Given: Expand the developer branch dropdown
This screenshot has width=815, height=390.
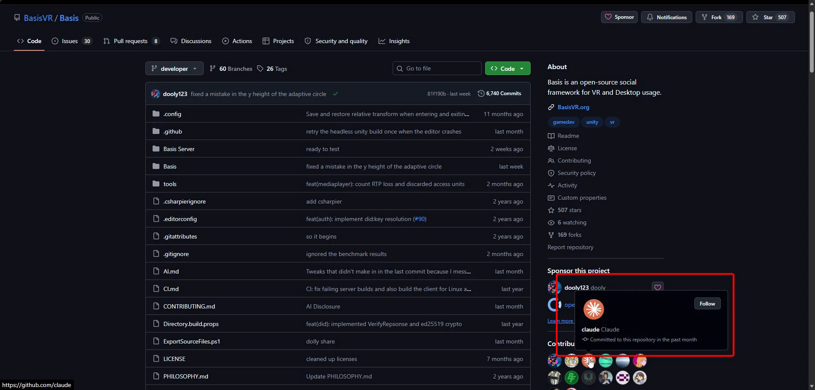Looking at the screenshot, I should pyautogui.click(x=174, y=68).
